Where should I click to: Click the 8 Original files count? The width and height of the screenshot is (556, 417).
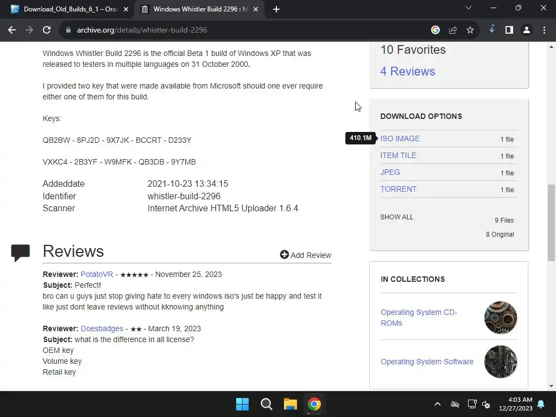[x=500, y=235]
